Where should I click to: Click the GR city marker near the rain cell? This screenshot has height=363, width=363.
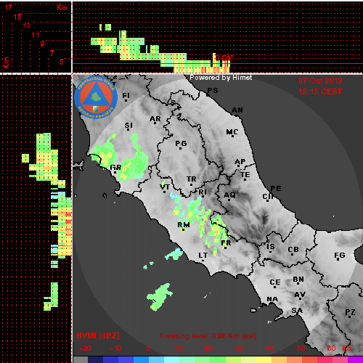pyautogui.click(x=115, y=168)
